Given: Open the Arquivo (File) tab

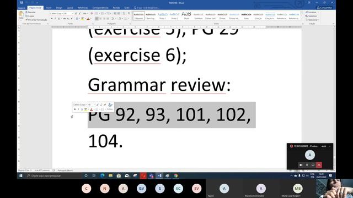Looking at the screenshot, I should pyautogui.click(x=22, y=8).
